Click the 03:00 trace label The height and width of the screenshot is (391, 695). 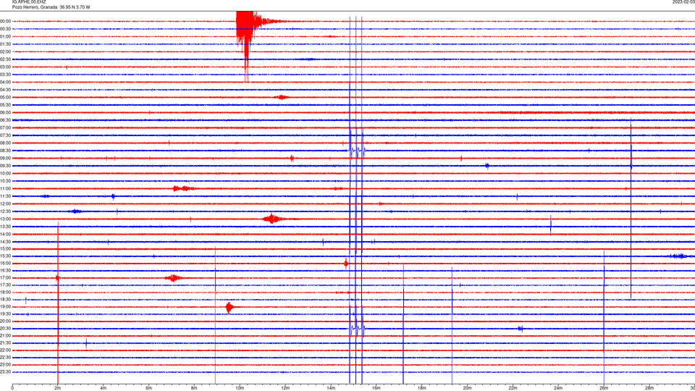pos(5,67)
